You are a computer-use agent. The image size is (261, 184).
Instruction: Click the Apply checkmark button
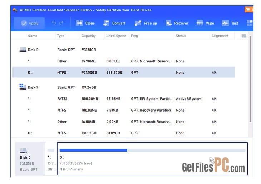click(29, 23)
